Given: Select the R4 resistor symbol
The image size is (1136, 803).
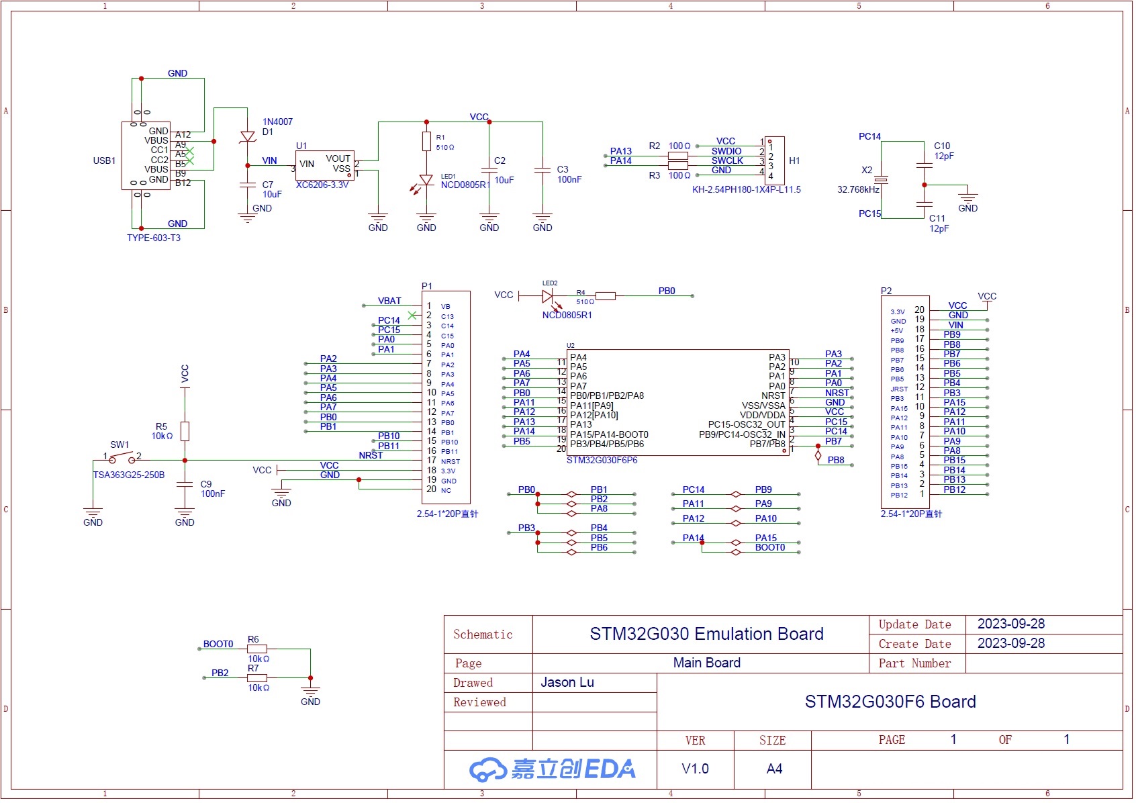Looking at the screenshot, I should (606, 296).
